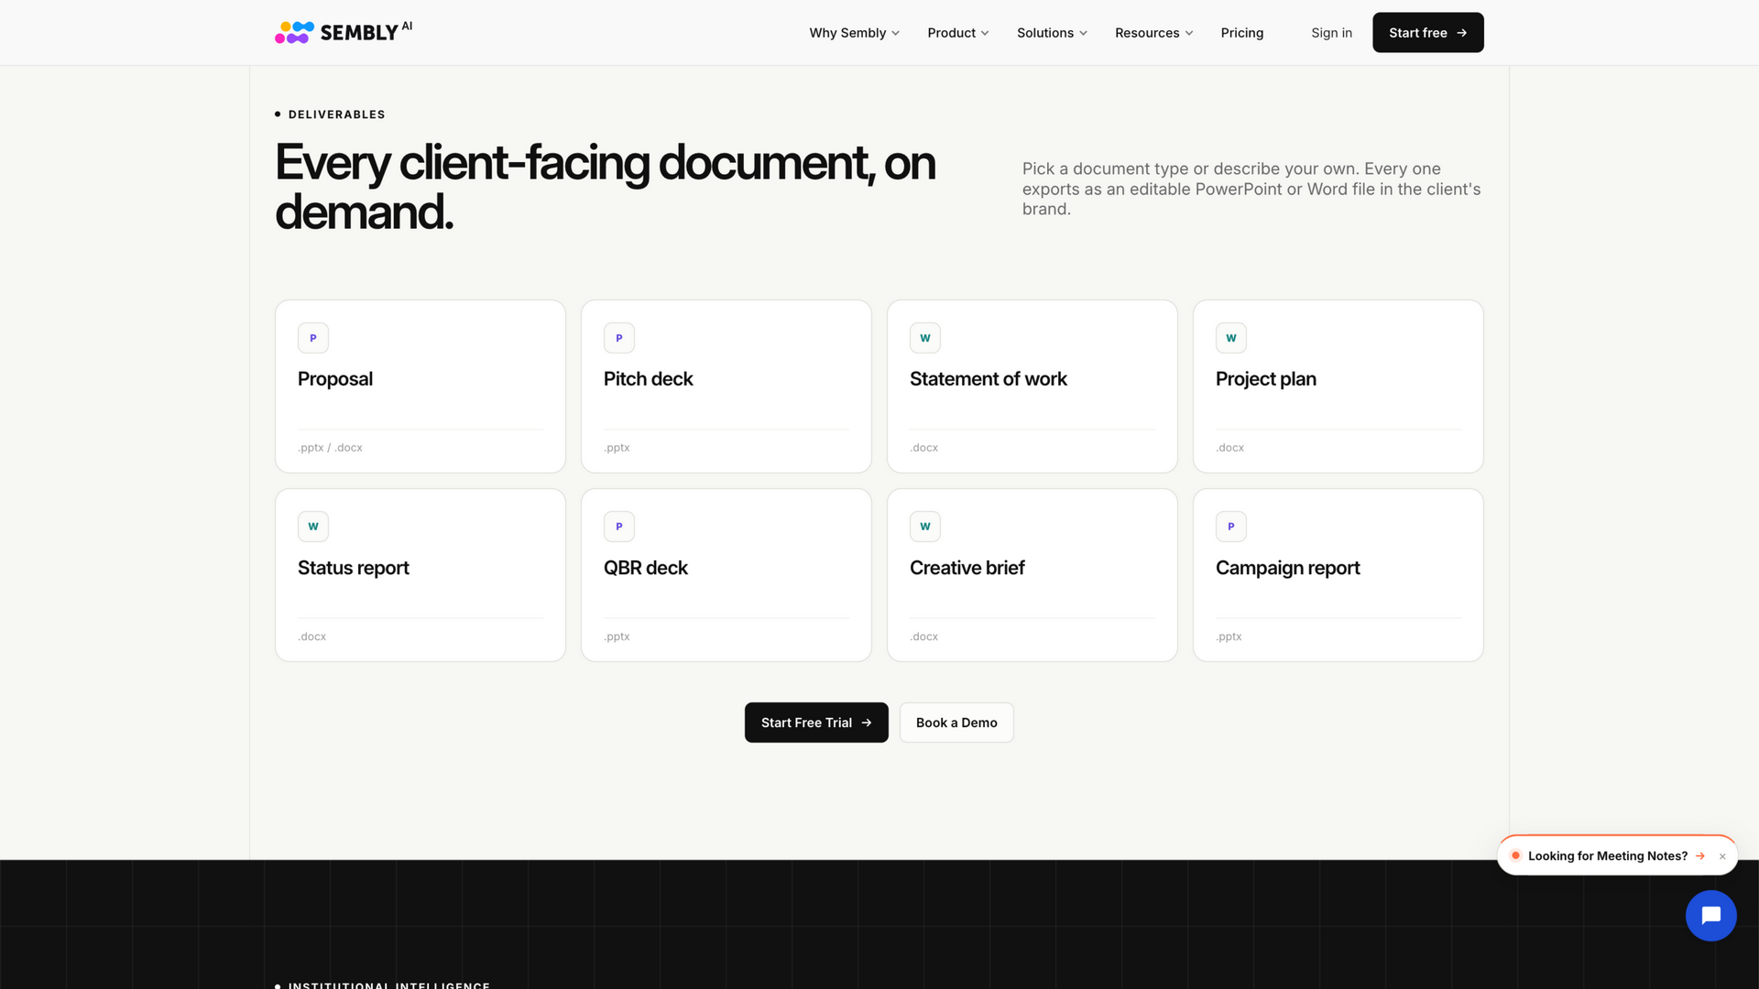Click the Sembly AI logo

344,32
